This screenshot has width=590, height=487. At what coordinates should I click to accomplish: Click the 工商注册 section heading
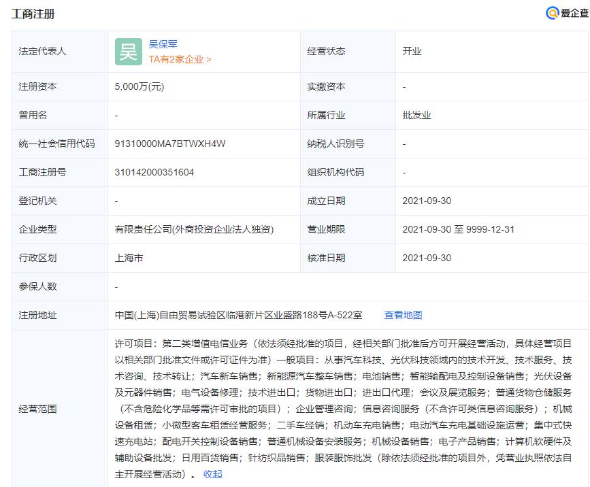[x=33, y=14]
